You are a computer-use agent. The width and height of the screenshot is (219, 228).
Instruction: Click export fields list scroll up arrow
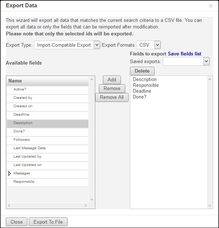coord(210,80)
